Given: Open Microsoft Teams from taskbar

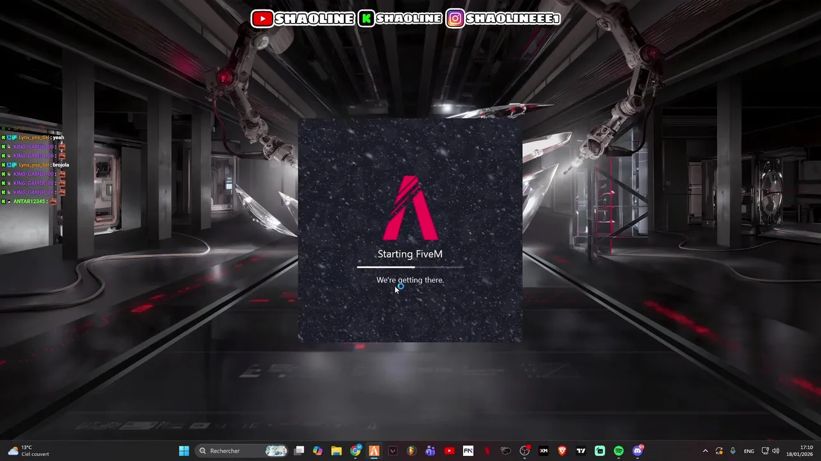Looking at the screenshot, I should pyautogui.click(x=430, y=451).
